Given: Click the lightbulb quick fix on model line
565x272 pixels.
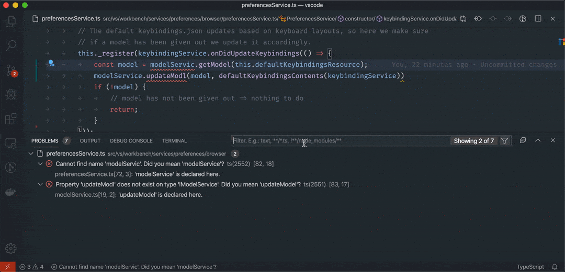Looking at the screenshot, I should point(51,64).
